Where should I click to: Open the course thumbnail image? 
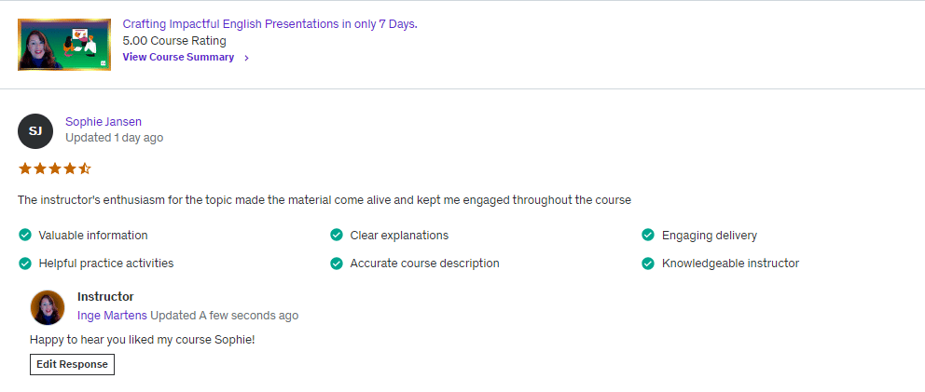64,45
